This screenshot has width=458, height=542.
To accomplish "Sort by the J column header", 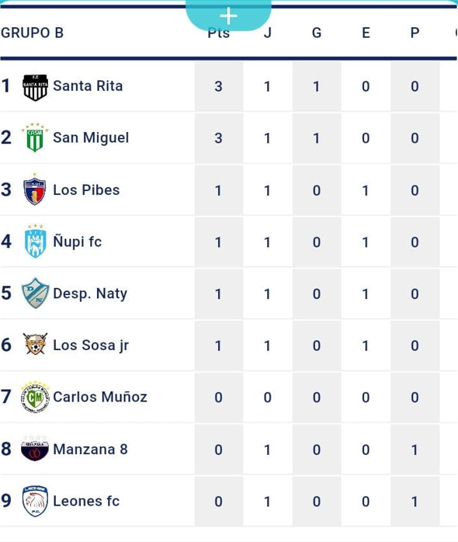I will pyautogui.click(x=267, y=33).
